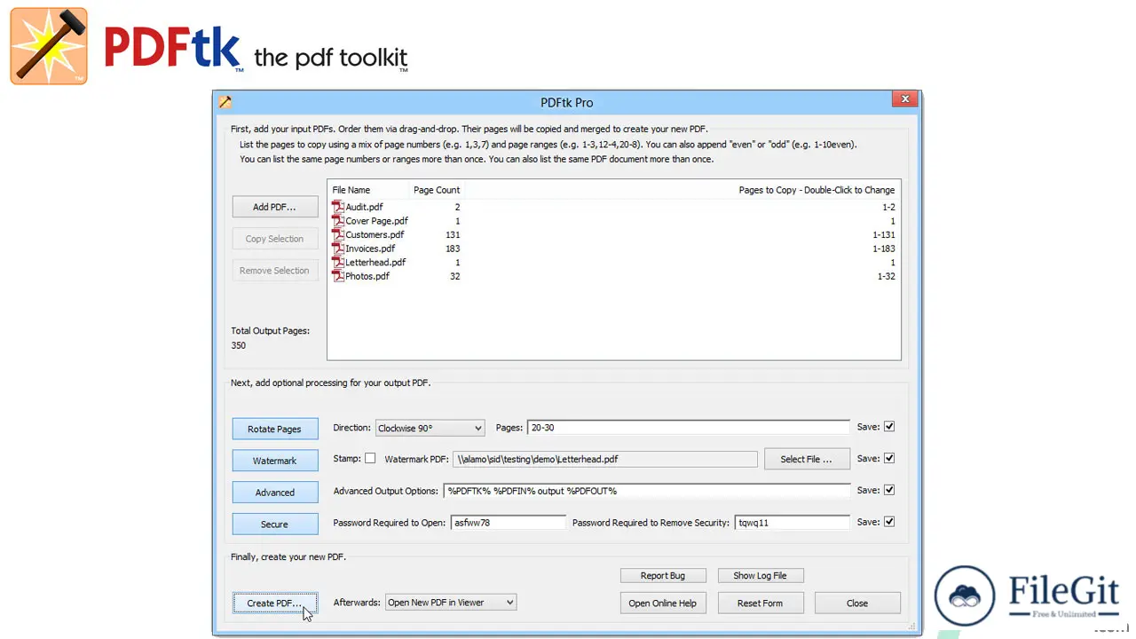This screenshot has width=1136, height=639.
Task: Click the Total Output Pages value 350
Action: [239, 345]
